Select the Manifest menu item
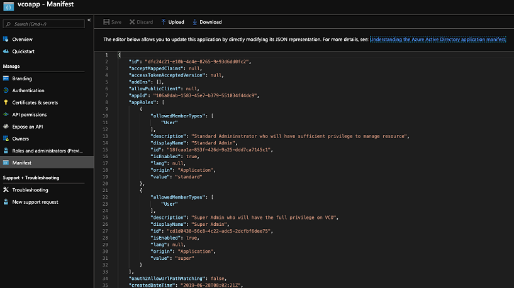The width and height of the screenshot is (514, 288). [x=21, y=163]
